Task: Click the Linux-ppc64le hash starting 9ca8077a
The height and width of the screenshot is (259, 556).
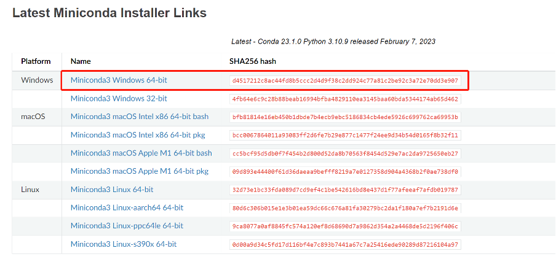Action: coord(345,226)
